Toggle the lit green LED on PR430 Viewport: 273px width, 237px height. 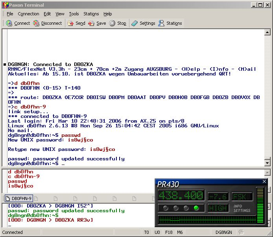196,208
